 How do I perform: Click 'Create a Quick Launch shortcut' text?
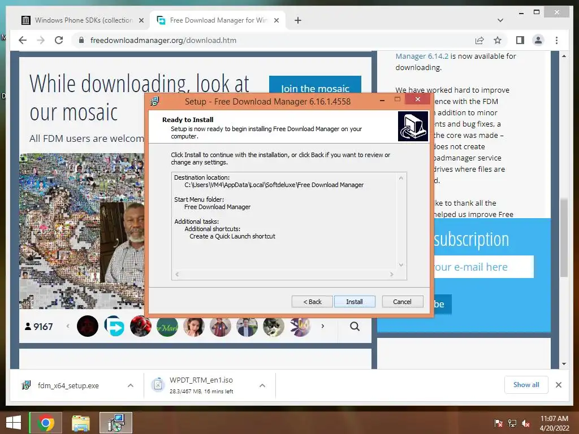tap(232, 237)
